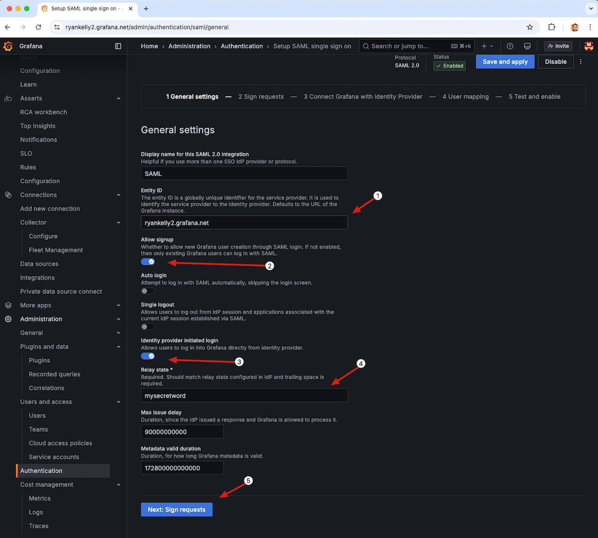
Task: Collapse the Connections section
Action: (119, 195)
